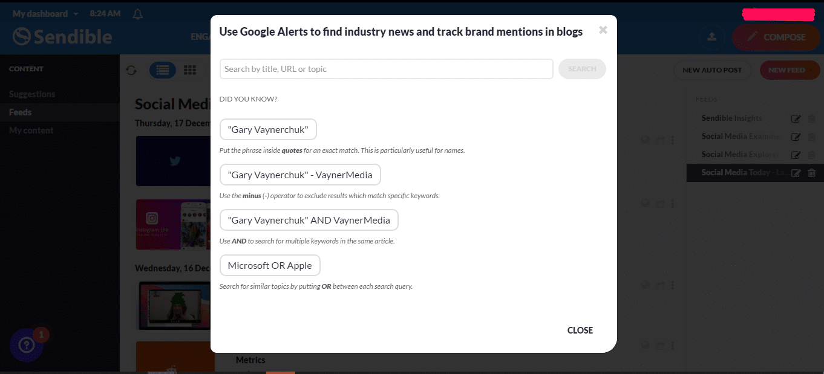The width and height of the screenshot is (824, 374).
Task: Click the Sendible logo
Action: click(62, 37)
